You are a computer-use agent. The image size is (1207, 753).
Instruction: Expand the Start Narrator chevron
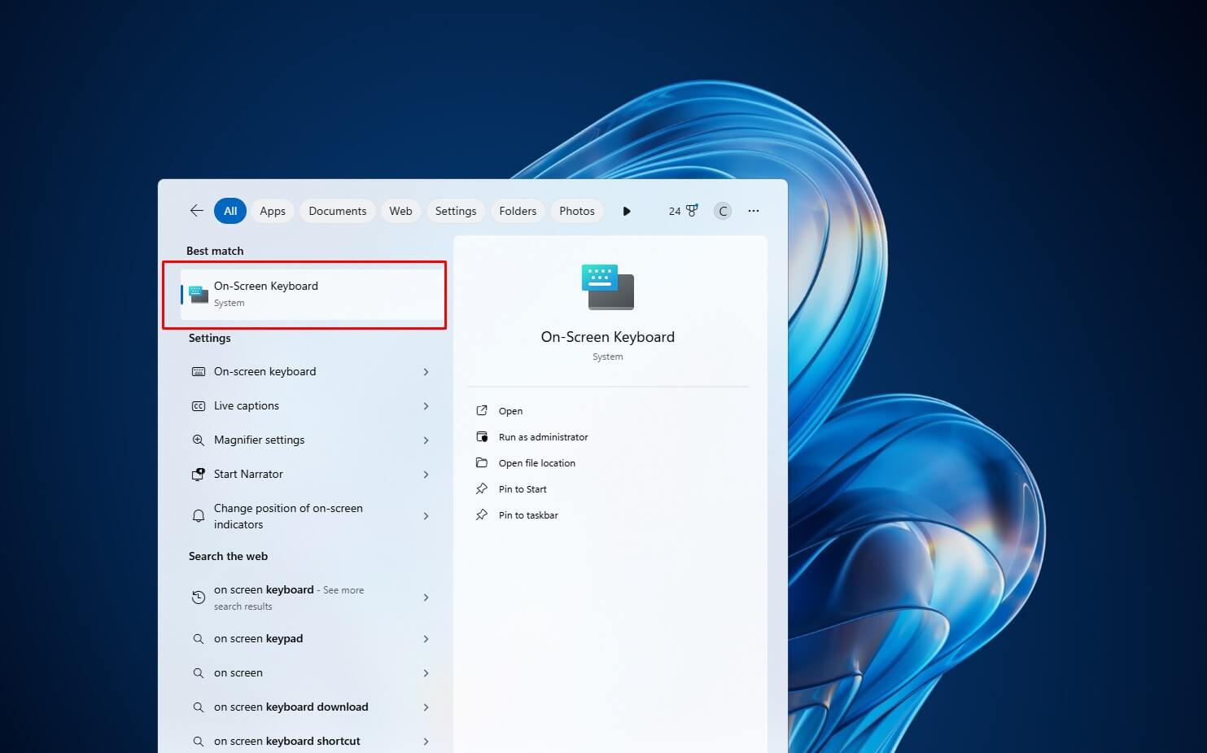click(426, 475)
